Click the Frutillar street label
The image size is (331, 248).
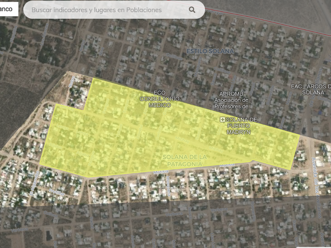57,192
